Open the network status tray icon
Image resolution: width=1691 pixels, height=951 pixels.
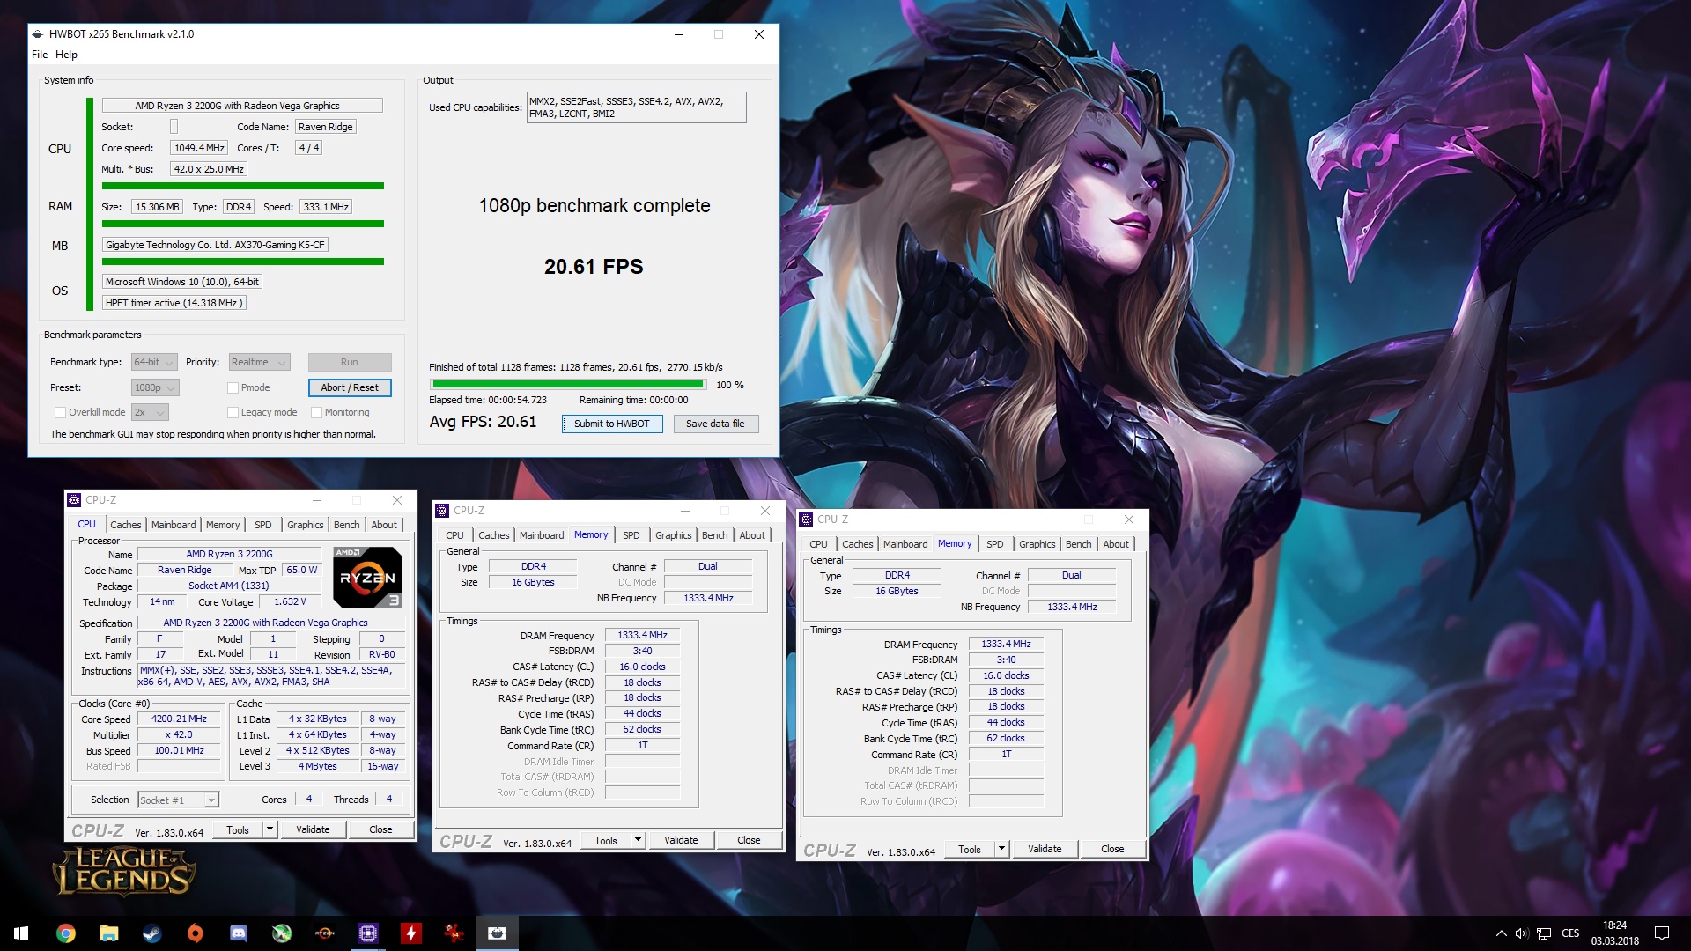point(1544,933)
